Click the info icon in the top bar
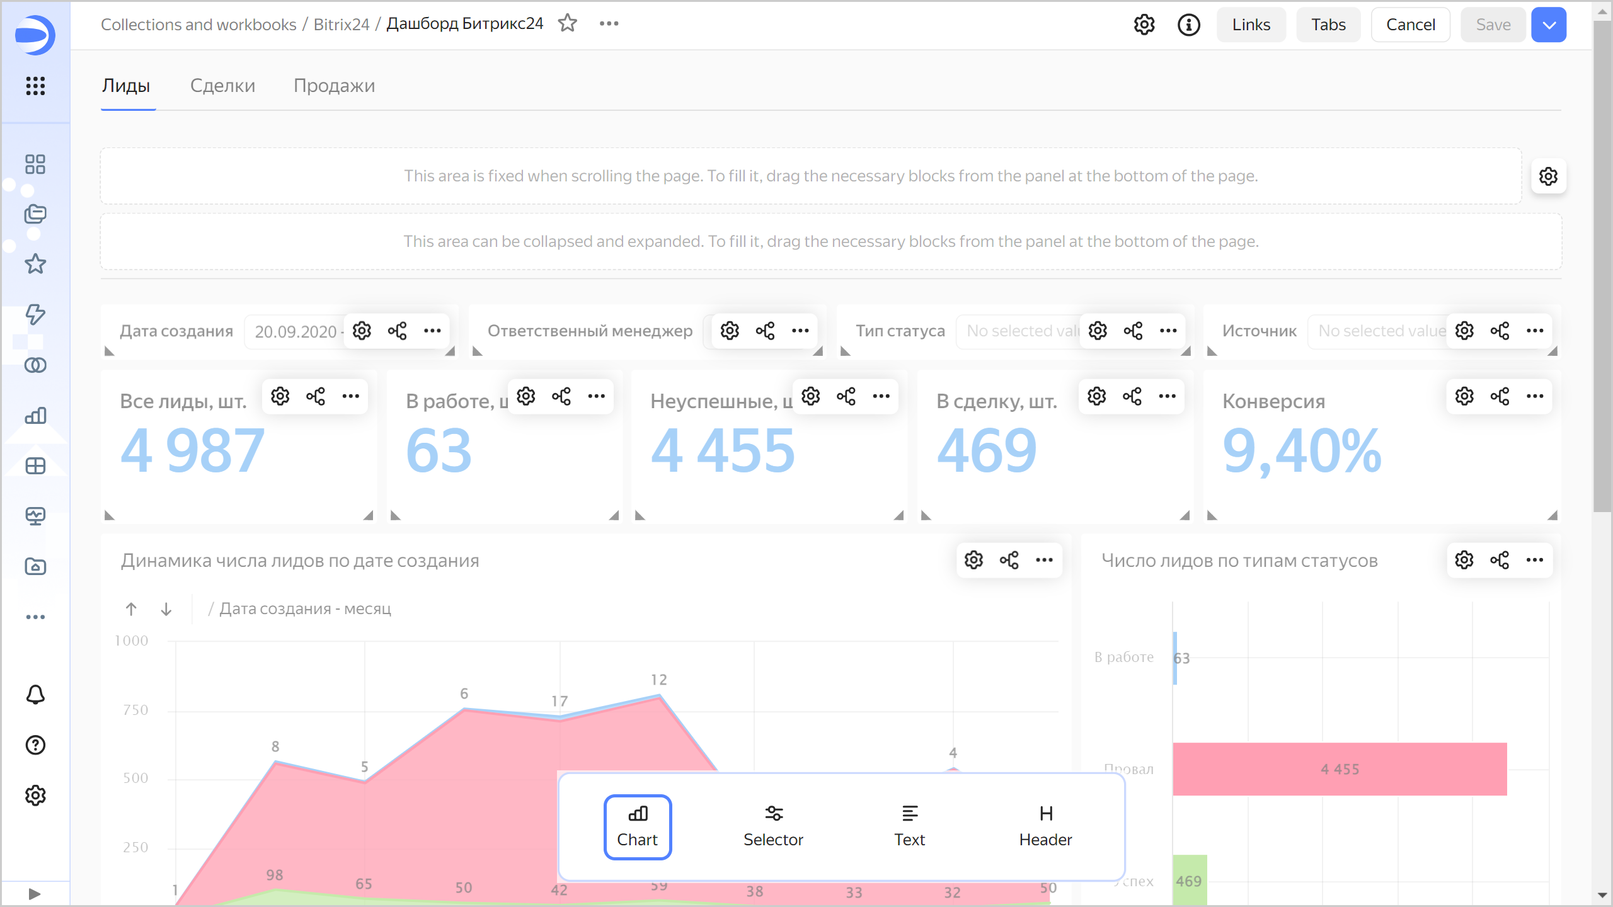The image size is (1613, 907). point(1188,25)
